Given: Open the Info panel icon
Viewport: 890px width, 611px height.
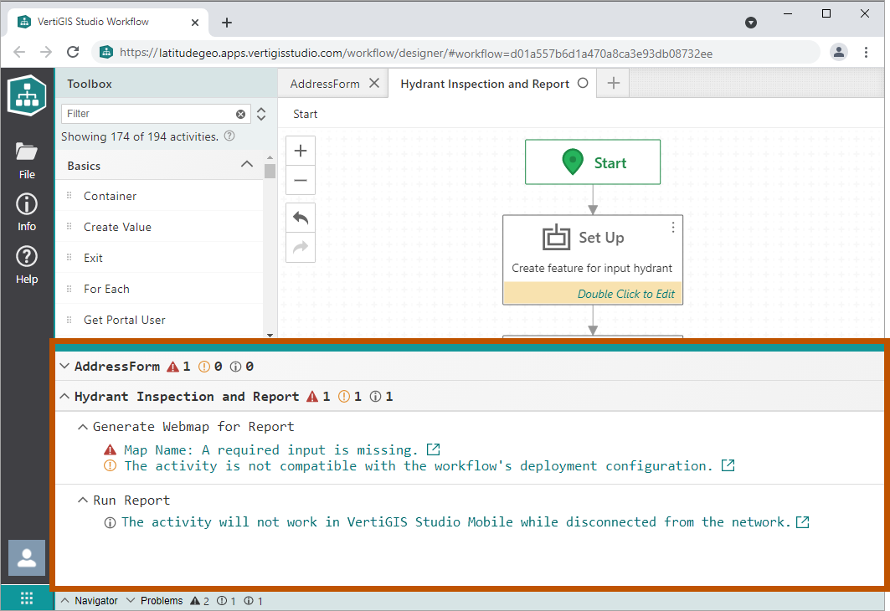Looking at the screenshot, I should [x=27, y=212].
